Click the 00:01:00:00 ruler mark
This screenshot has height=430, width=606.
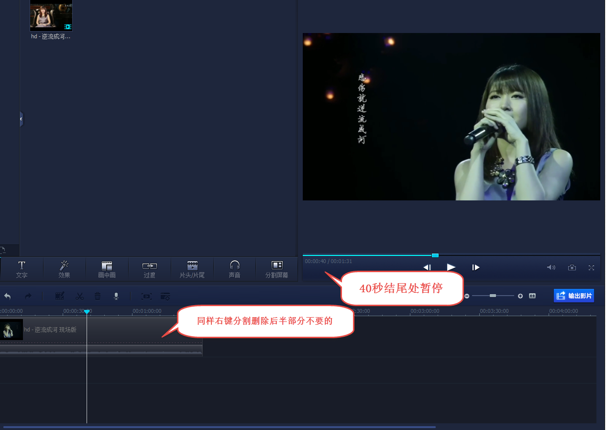click(x=147, y=311)
